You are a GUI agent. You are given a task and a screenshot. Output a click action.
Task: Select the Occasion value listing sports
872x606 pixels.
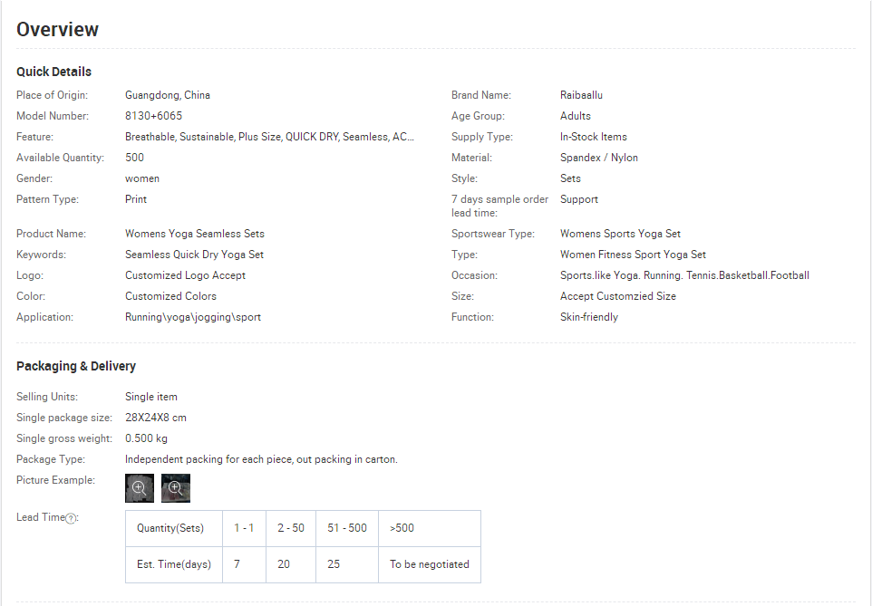coord(684,275)
